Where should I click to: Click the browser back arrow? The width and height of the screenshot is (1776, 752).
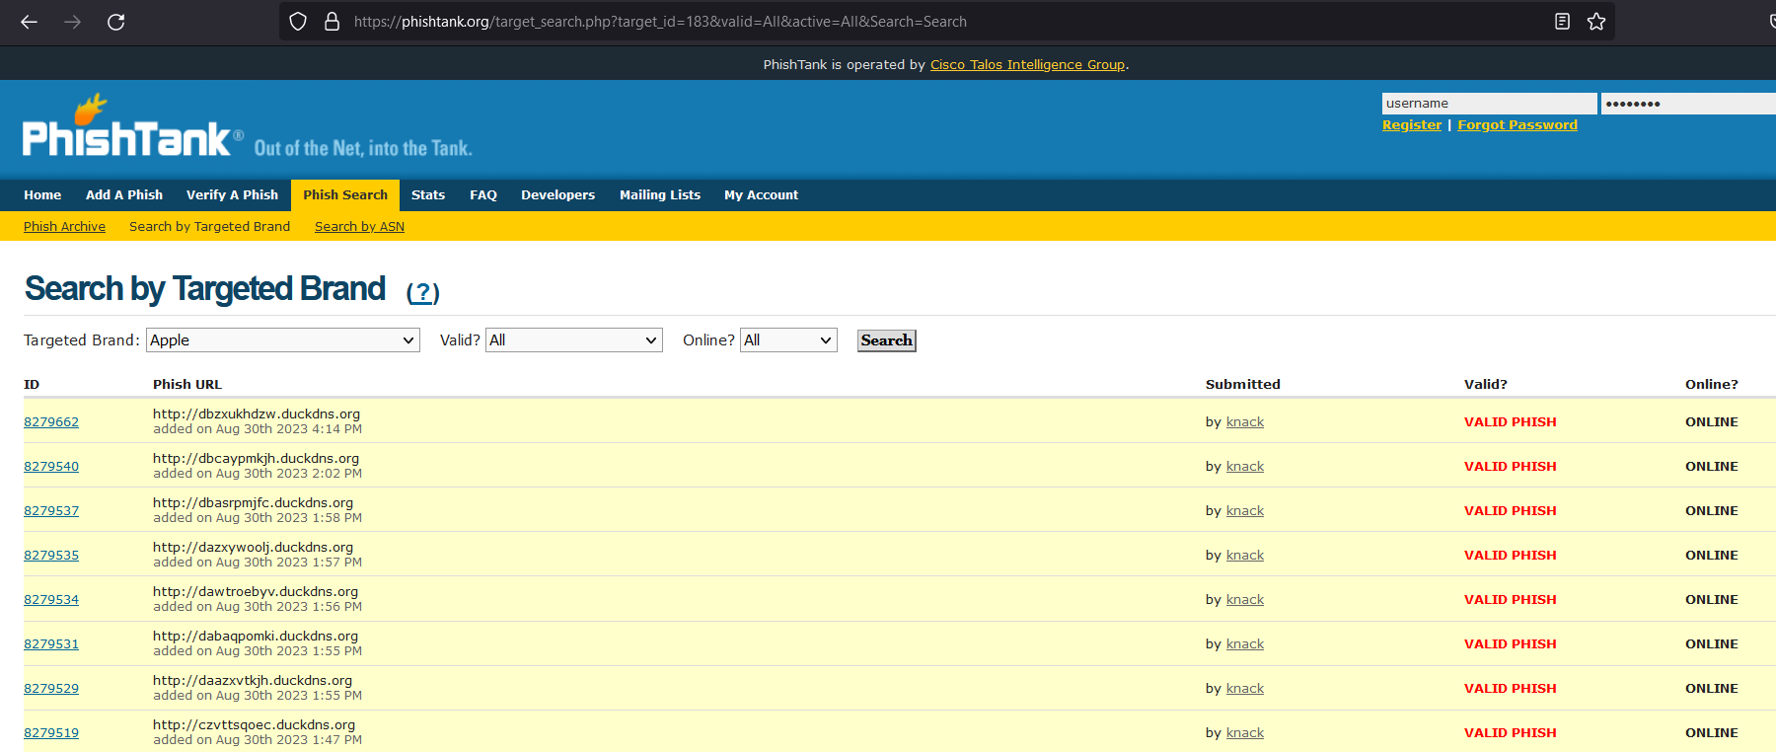29,22
